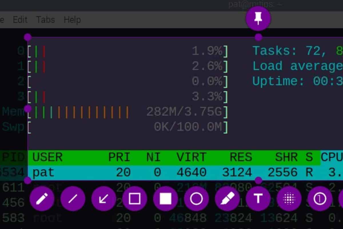Open the Help menu

click(x=72, y=20)
